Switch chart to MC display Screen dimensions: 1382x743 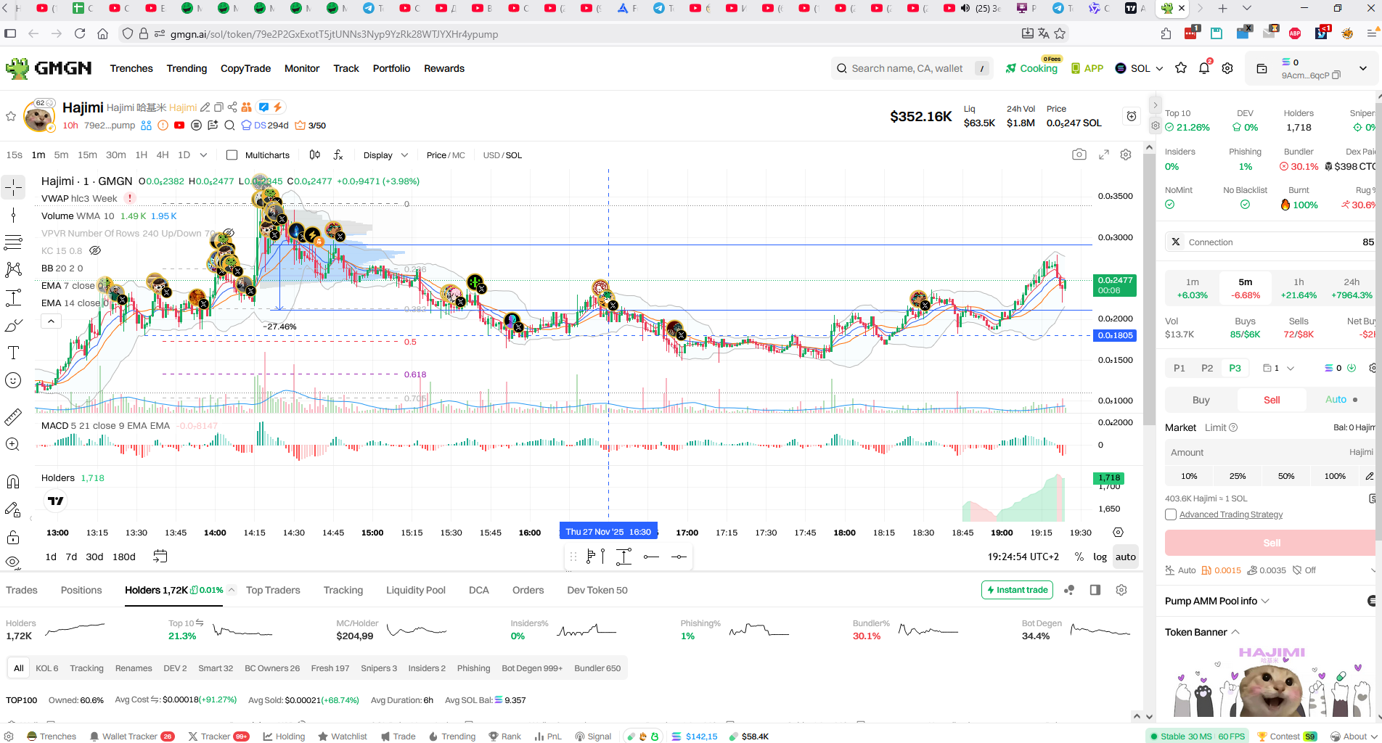pyautogui.click(x=459, y=155)
